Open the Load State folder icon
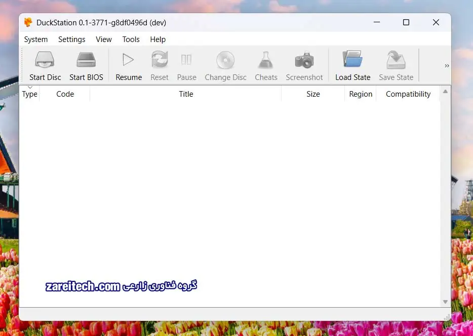Screen dimensions: 473x336 point(352,61)
